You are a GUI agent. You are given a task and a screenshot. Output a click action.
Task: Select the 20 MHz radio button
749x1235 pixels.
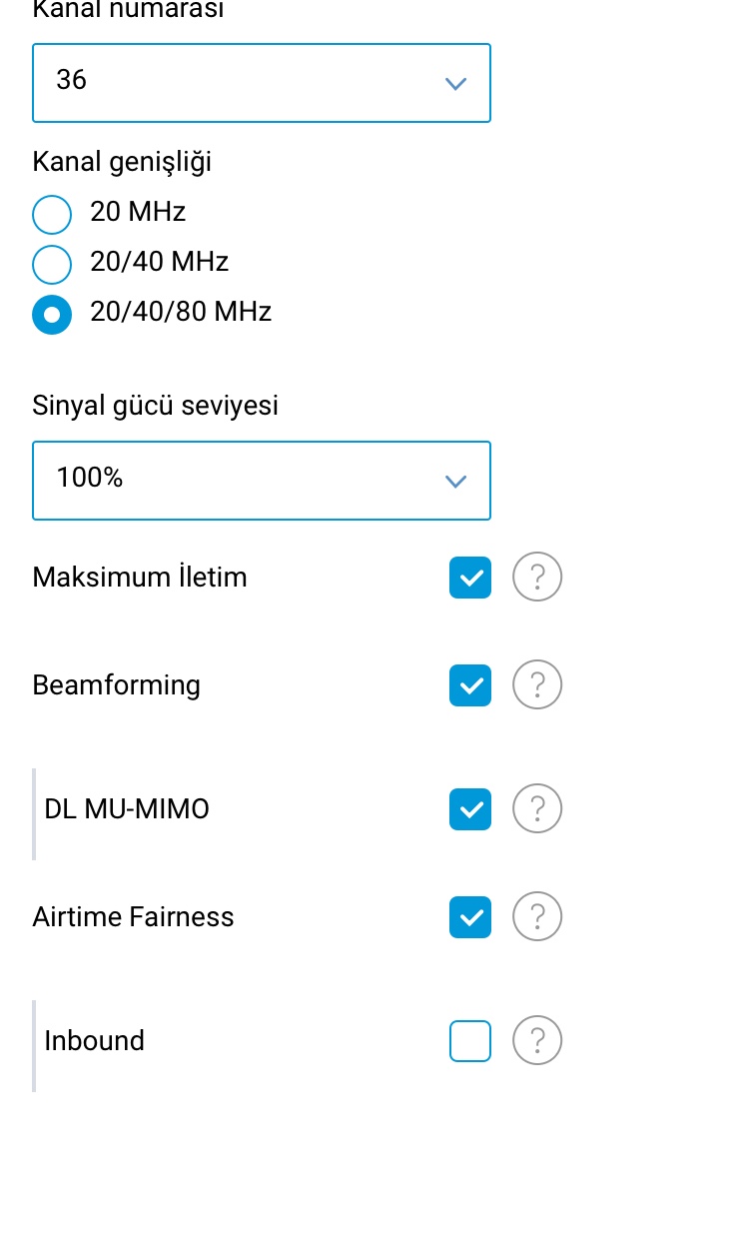[x=52, y=214]
